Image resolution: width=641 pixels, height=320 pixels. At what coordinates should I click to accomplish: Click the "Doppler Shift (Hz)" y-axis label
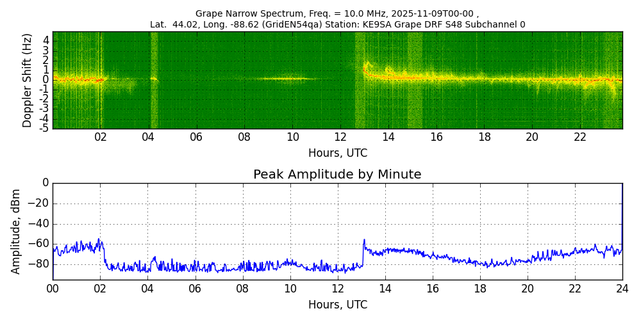[x=27, y=80]
